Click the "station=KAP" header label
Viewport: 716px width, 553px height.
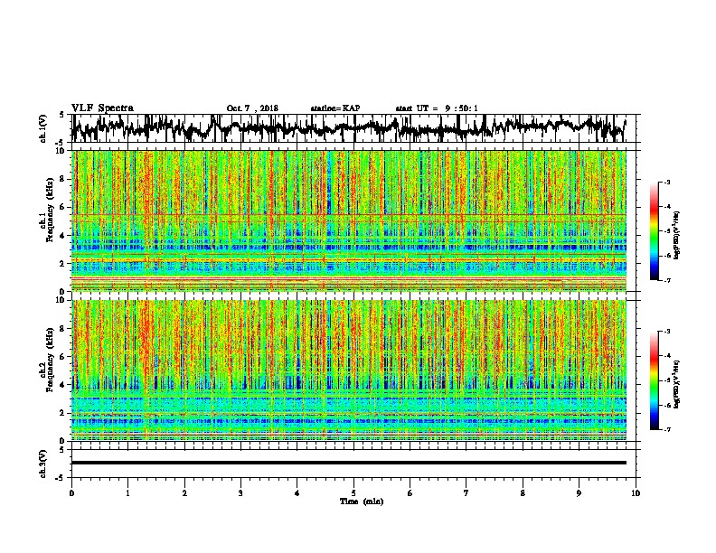(x=335, y=108)
